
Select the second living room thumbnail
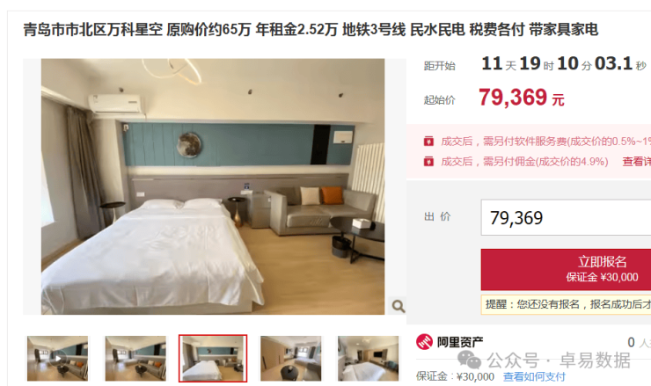[135, 359]
